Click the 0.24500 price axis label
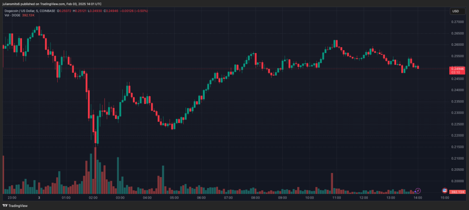 pos(457,79)
